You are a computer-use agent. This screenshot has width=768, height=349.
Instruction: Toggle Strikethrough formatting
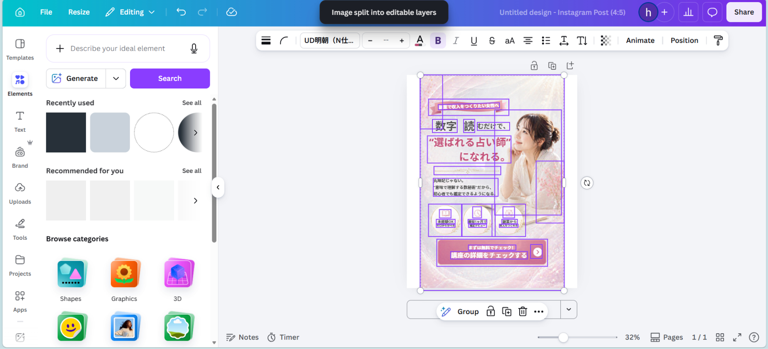492,40
